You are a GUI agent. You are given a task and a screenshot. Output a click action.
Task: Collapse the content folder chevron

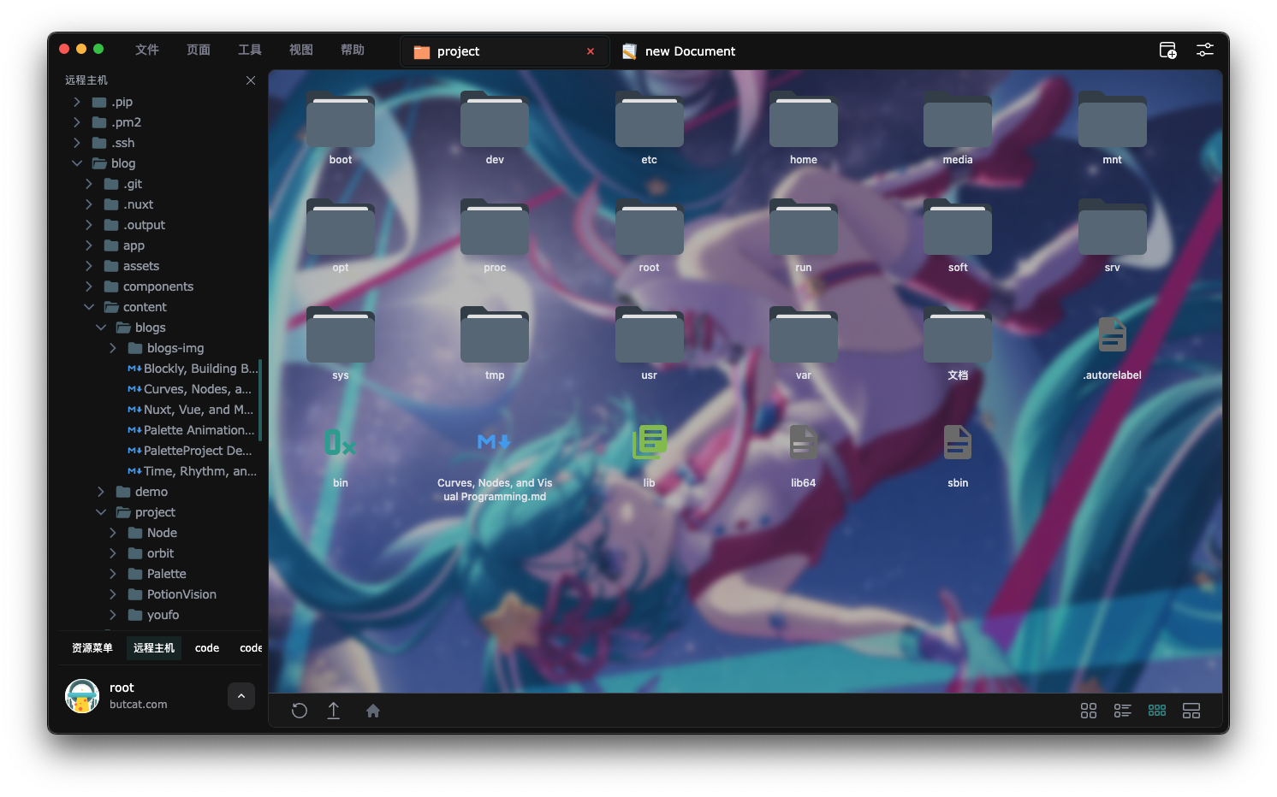(x=89, y=307)
